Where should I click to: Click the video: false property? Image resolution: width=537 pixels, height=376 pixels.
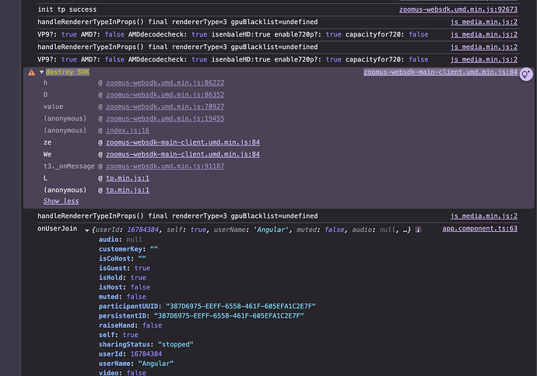pyautogui.click(x=122, y=373)
